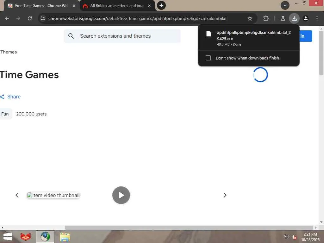This screenshot has height=243, width=324.
Task: Open the Chrome profile avatar
Action: coord(306,18)
